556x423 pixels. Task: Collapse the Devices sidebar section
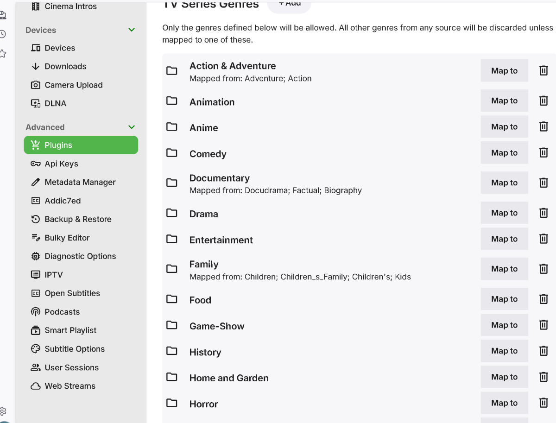pyautogui.click(x=132, y=30)
